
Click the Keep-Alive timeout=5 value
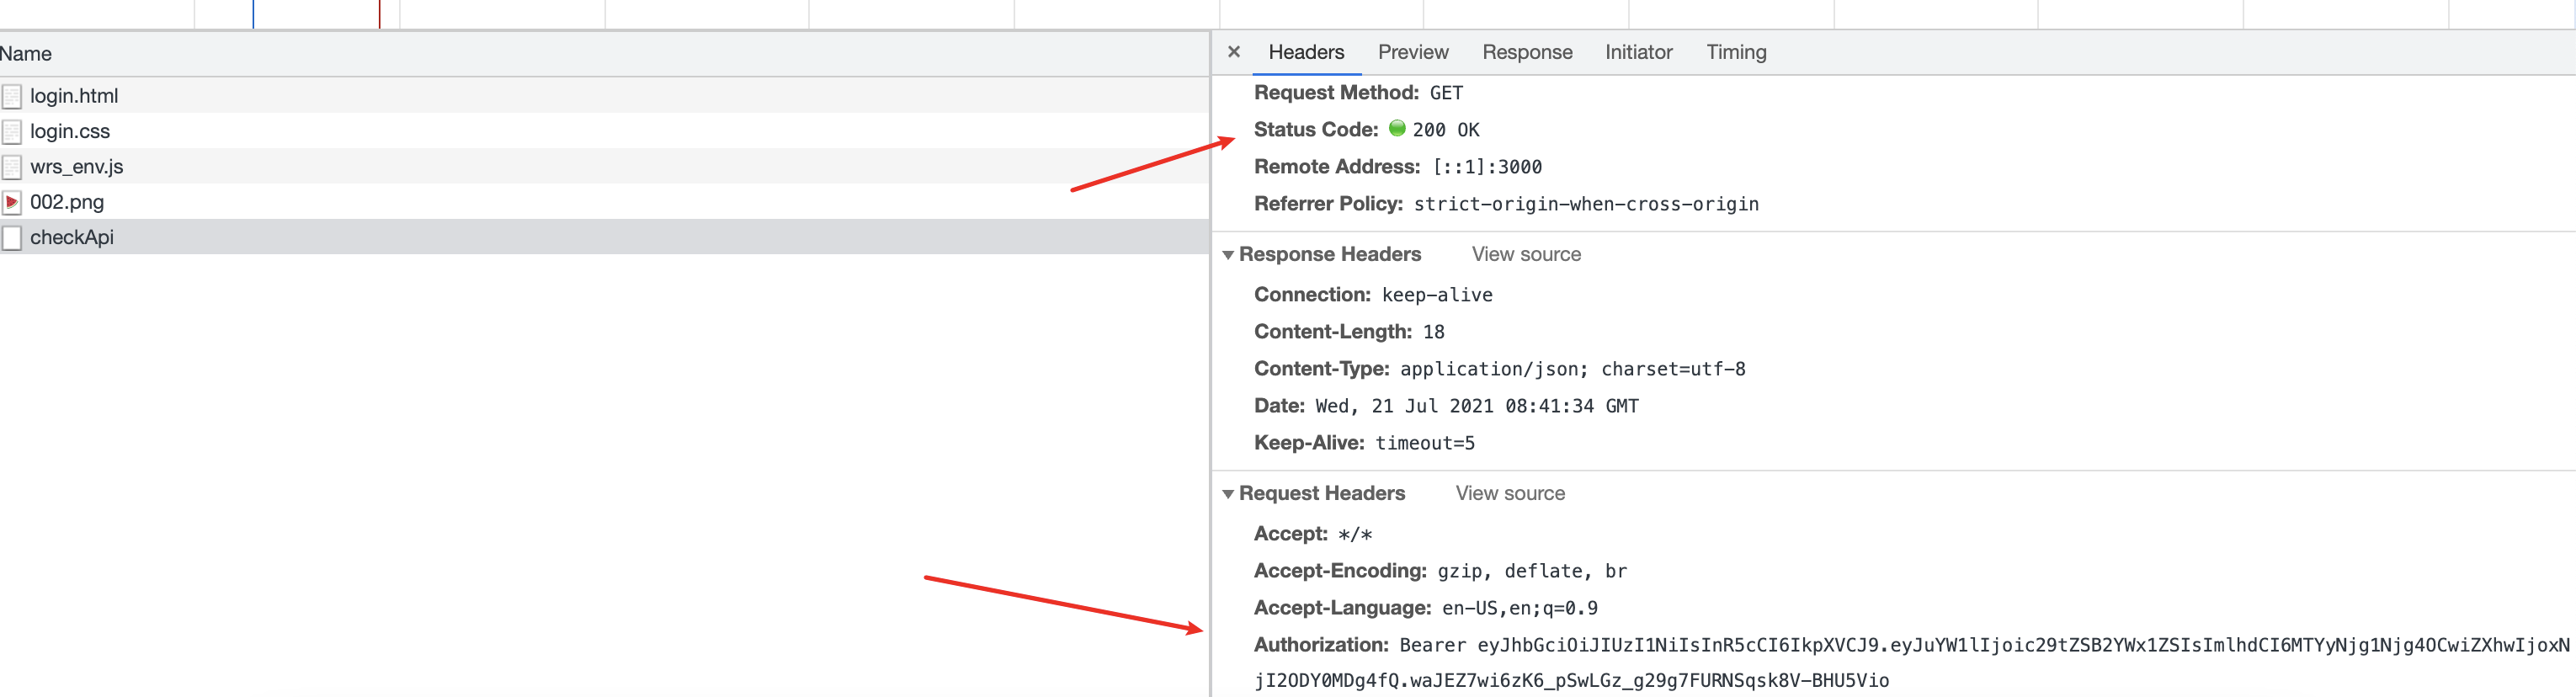[x=1425, y=443]
